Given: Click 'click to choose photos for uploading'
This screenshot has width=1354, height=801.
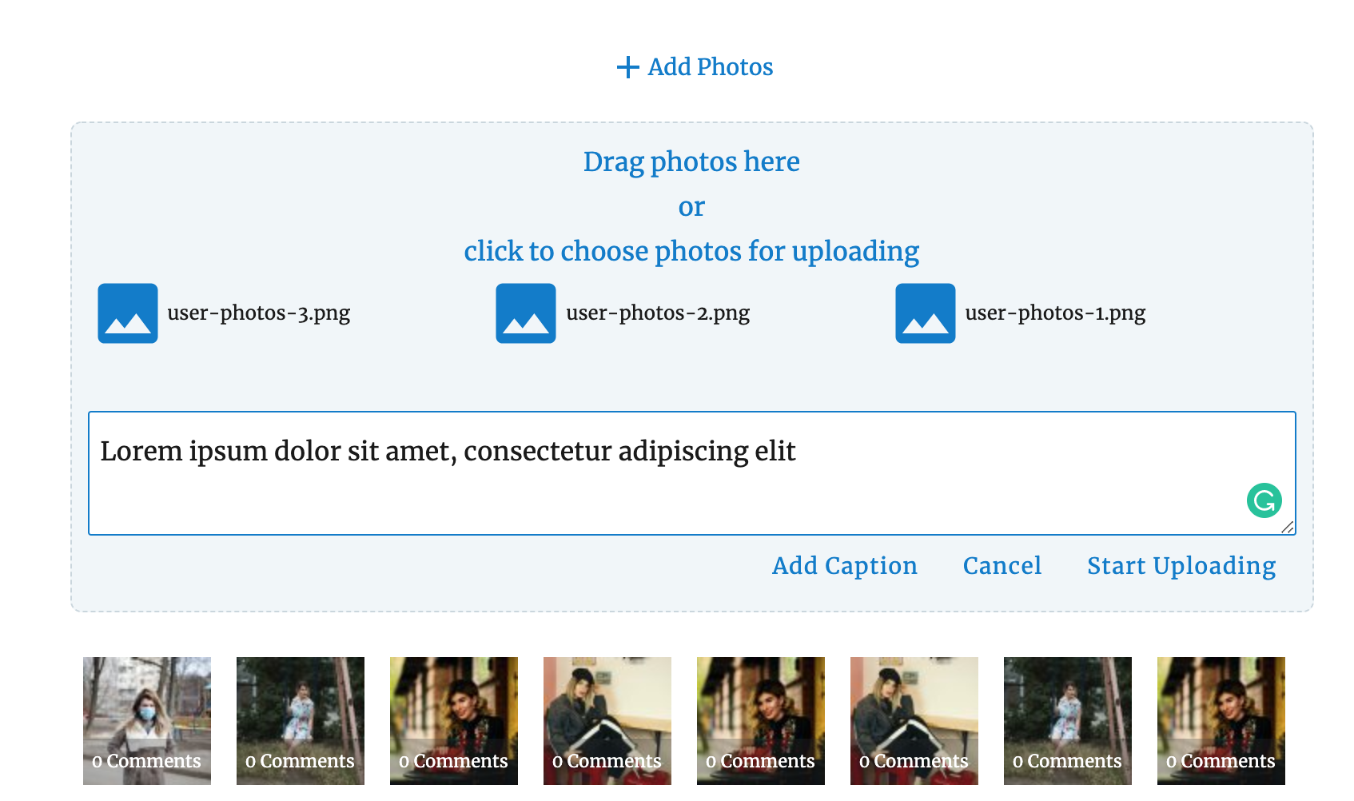Looking at the screenshot, I should pyautogui.click(x=691, y=251).
